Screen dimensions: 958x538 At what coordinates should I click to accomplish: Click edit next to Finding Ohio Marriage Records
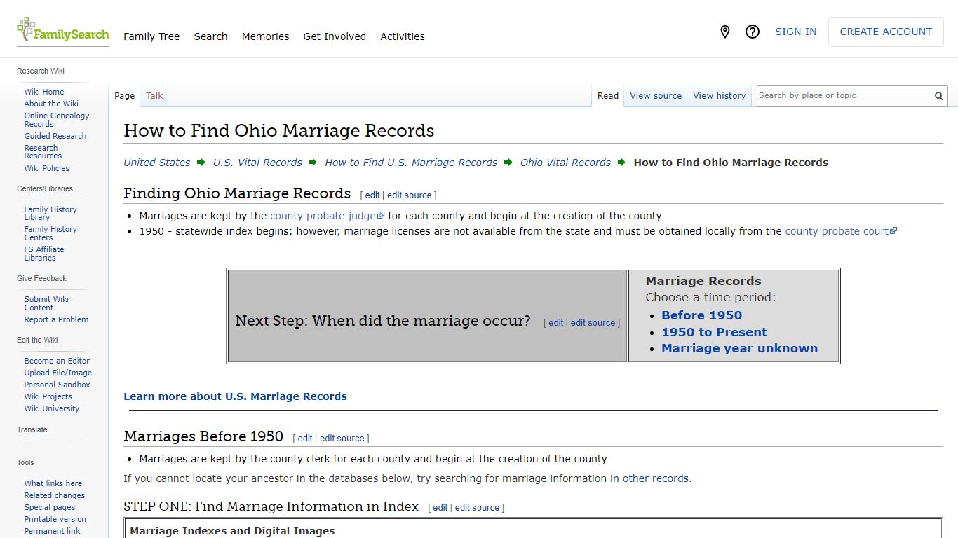click(372, 195)
